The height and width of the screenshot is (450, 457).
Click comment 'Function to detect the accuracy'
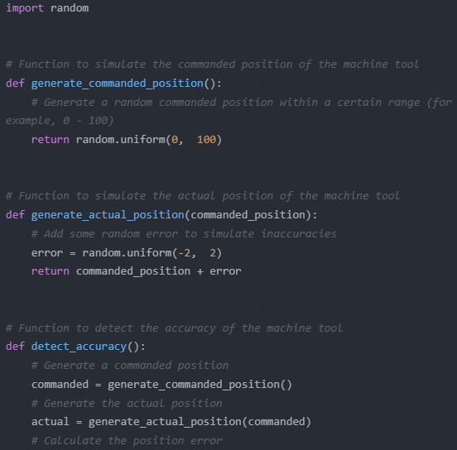[x=175, y=328]
